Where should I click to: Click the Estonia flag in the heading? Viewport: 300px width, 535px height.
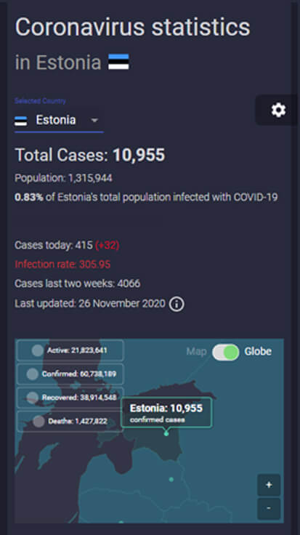pos(118,62)
